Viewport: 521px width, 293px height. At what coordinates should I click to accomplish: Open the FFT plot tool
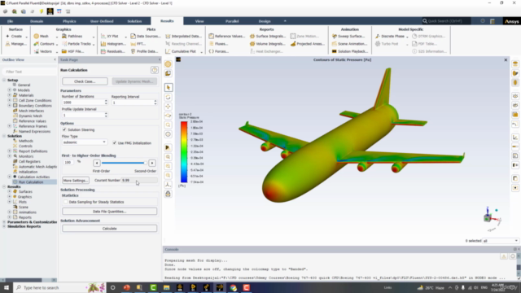(138, 44)
